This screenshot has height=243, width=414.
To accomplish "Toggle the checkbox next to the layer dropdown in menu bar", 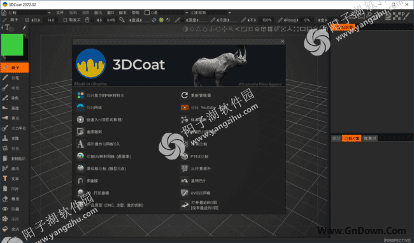I will 147,12.
